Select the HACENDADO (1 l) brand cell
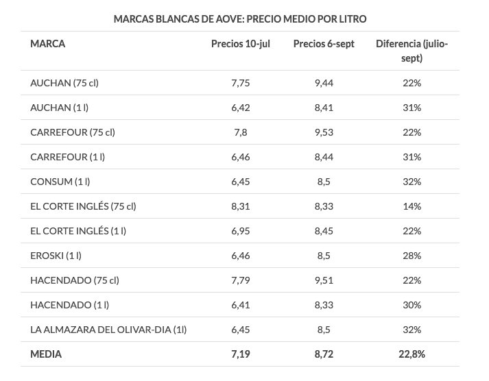Image resolution: width=489 pixels, height=381 pixels. click(x=70, y=305)
